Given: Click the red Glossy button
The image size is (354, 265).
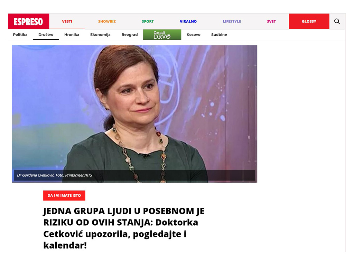Looking at the screenshot, I should [x=309, y=21].
